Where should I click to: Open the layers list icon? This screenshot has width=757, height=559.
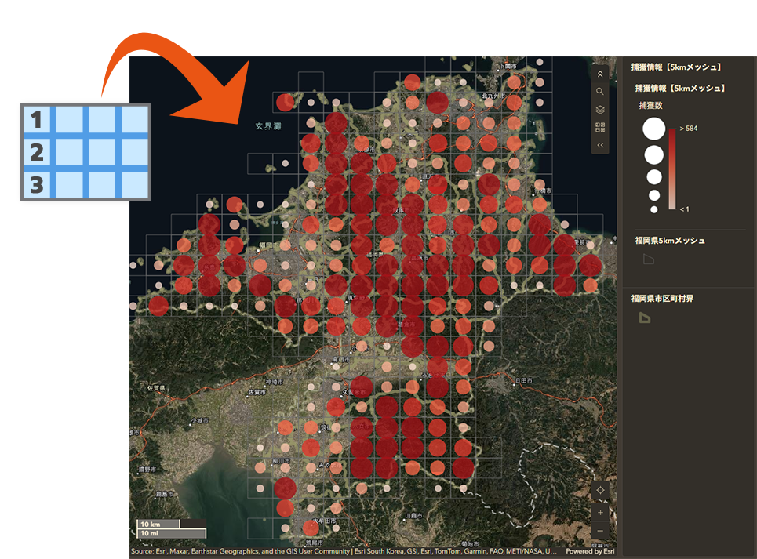coord(600,110)
